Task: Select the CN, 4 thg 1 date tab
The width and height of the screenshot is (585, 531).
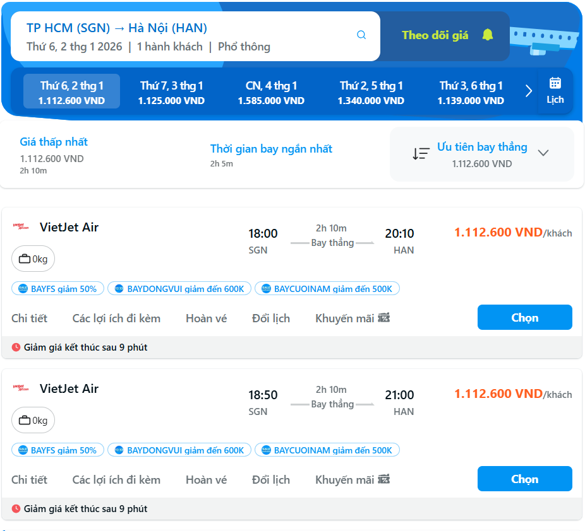Action: click(x=271, y=92)
